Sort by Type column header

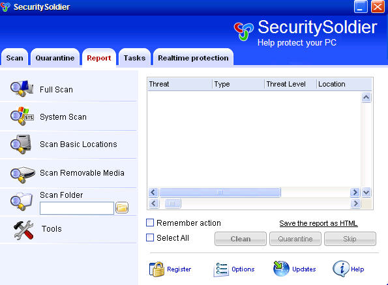pyautogui.click(x=238, y=84)
